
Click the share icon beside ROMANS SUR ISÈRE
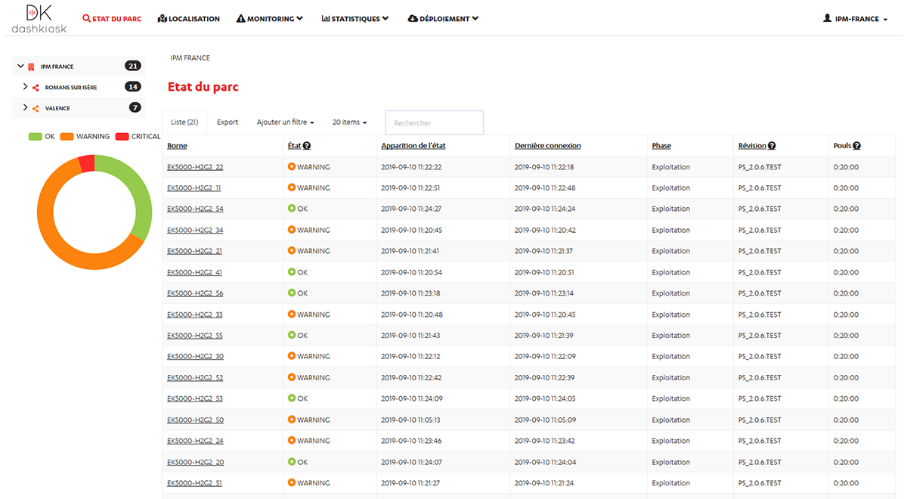(36, 87)
